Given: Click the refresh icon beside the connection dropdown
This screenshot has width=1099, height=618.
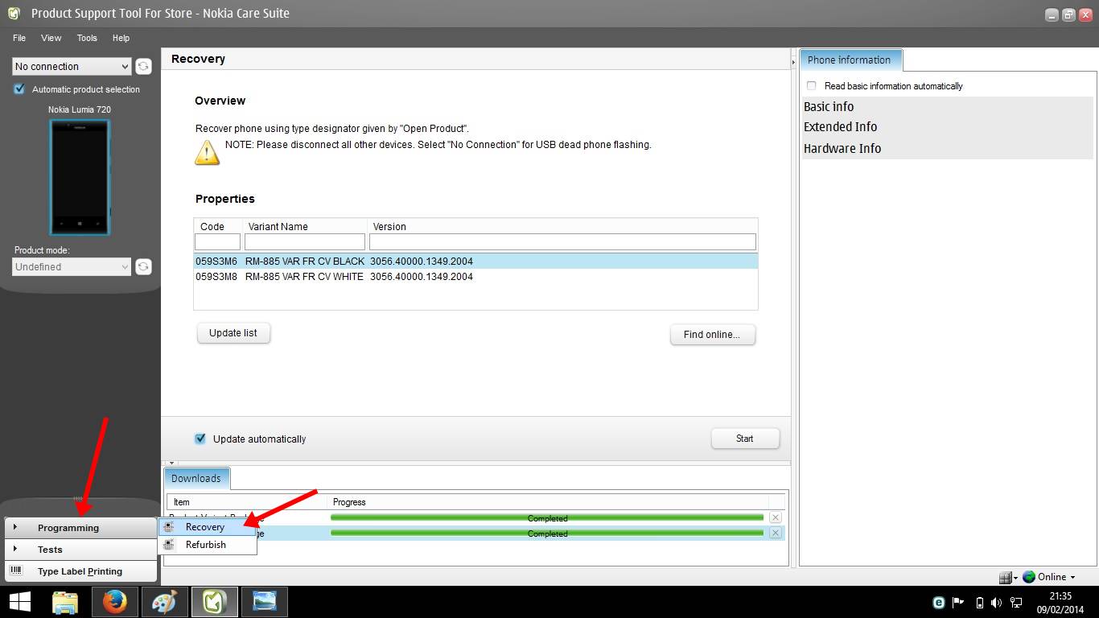Looking at the screenshot, I should [x=143, y=67].
